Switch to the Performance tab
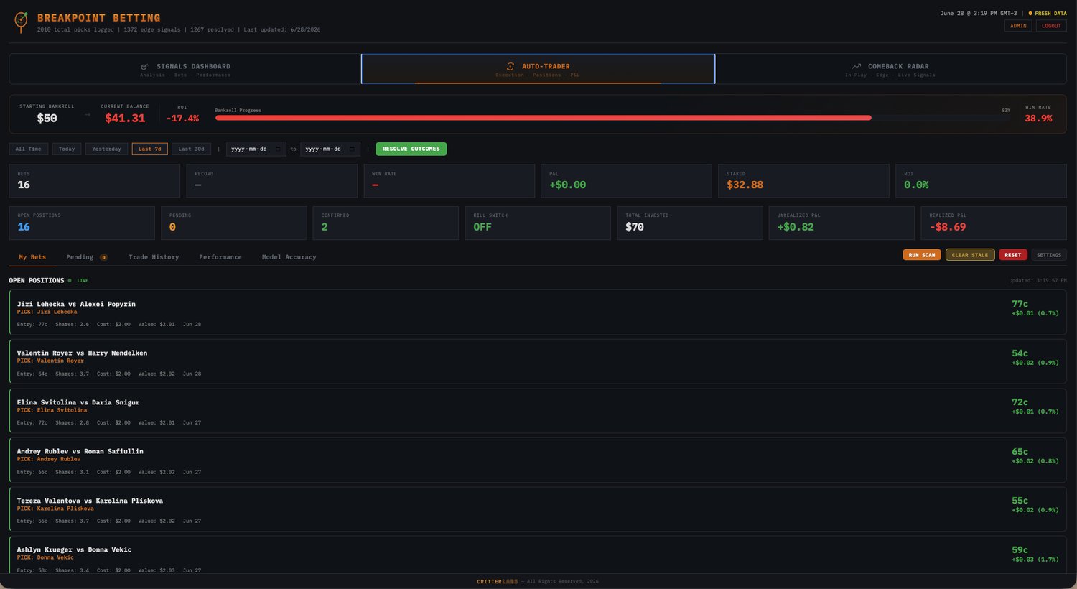The image size is (1077, 589). coord(220,256)
